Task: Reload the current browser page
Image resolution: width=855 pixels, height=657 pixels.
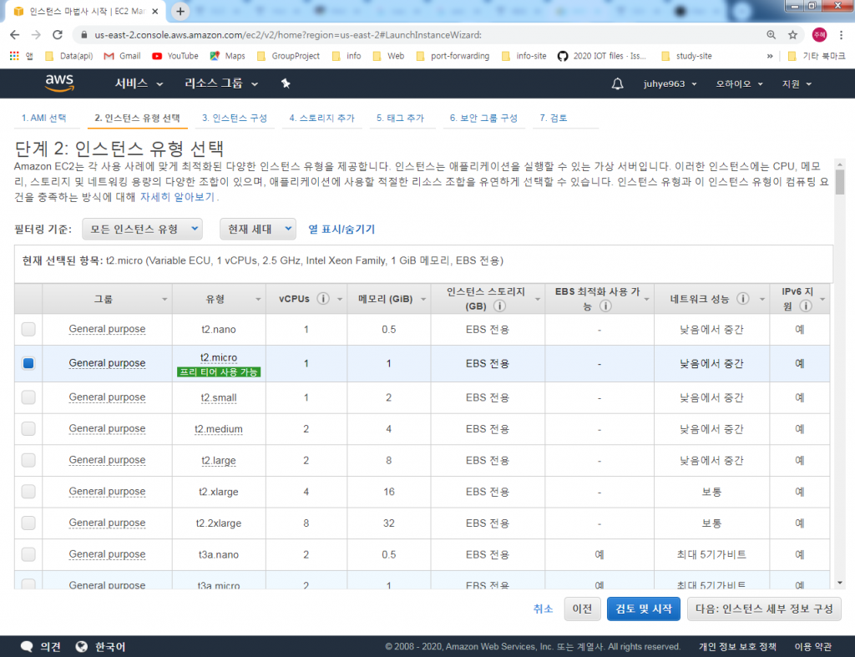Action: coord(58,35)
